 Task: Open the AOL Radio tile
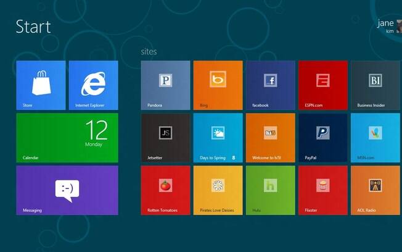point(375,190)
